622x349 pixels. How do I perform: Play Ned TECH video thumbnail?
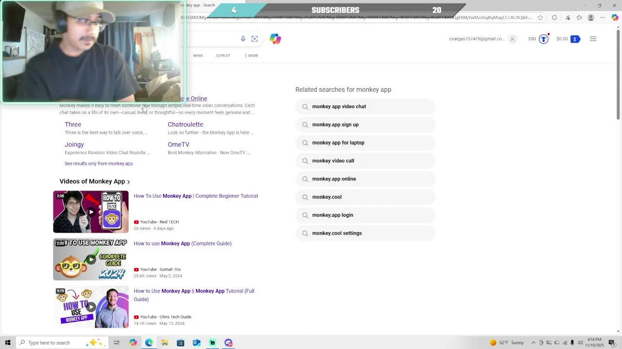91,212
